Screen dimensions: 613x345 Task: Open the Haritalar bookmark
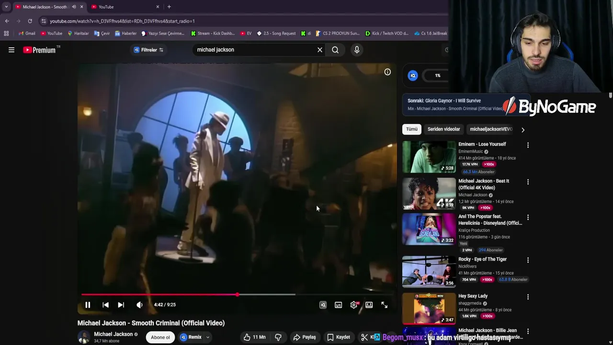pyautogui.click(x=78, y=34)
